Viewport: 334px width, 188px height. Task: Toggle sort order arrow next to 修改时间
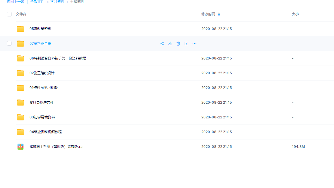tap(219, 14)
